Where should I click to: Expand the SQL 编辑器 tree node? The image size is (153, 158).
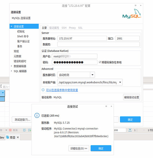[x=11, y=71]
